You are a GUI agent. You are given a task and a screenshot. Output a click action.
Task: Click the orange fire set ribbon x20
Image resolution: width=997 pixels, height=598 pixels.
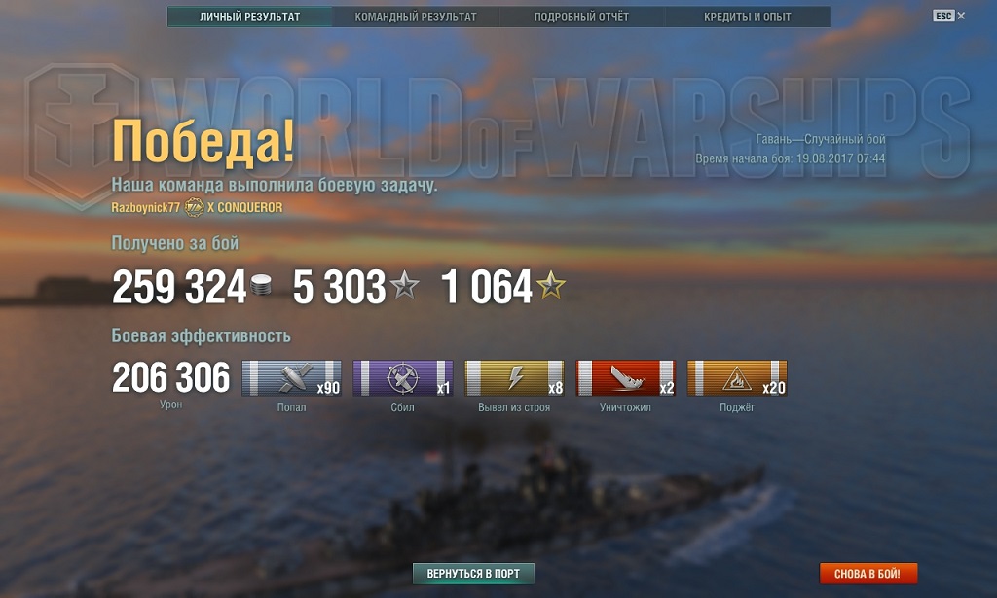click(737, 378)
